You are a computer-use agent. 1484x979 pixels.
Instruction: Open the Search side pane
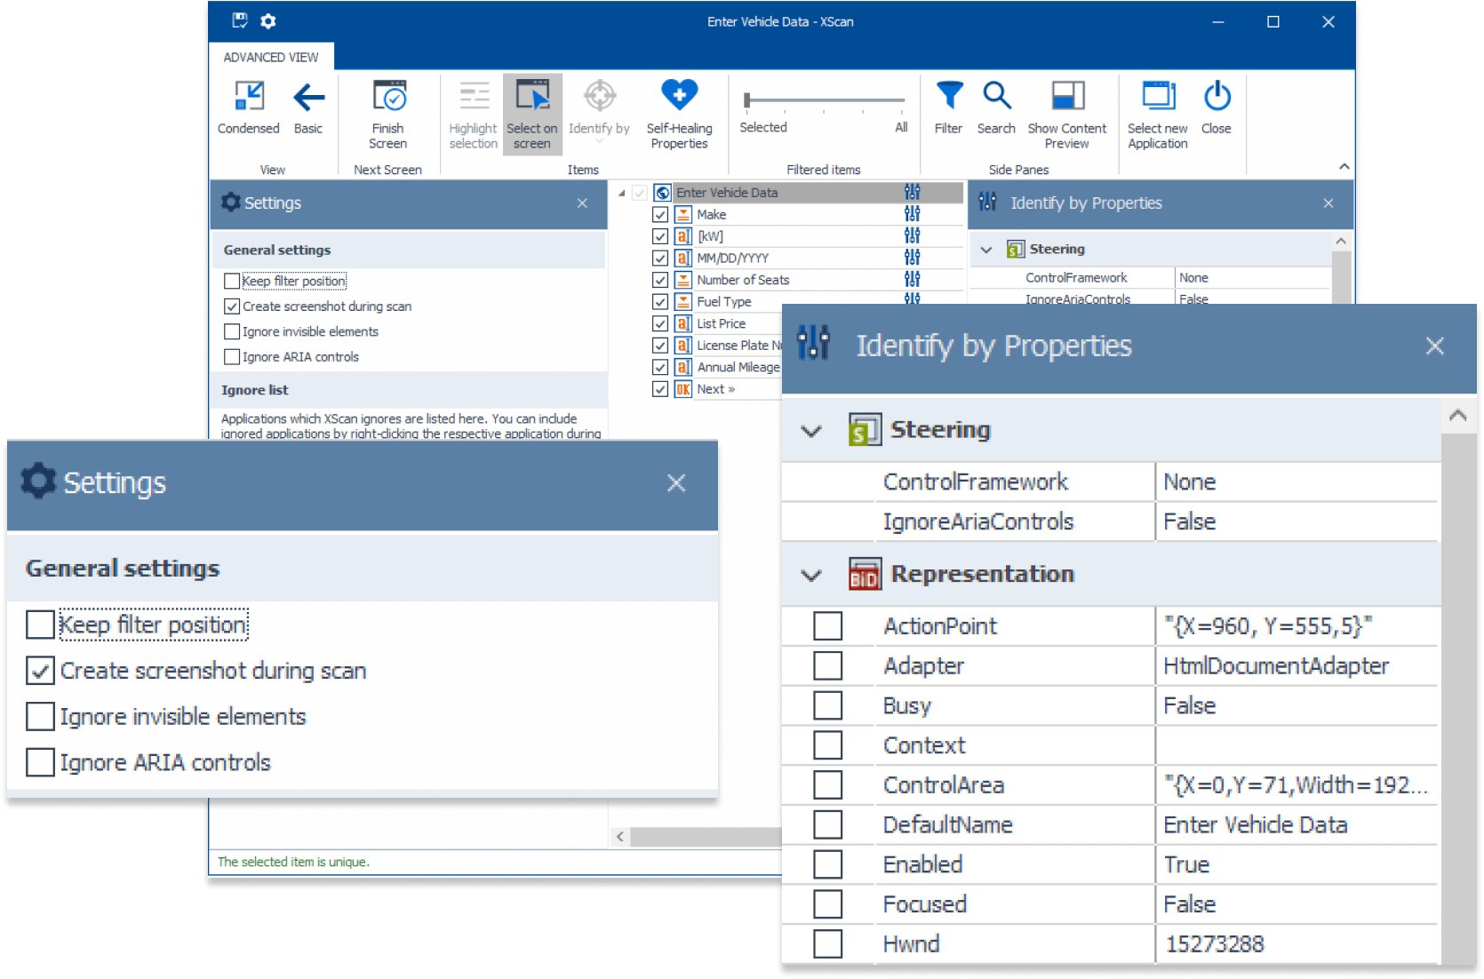[x=996, y=107]
